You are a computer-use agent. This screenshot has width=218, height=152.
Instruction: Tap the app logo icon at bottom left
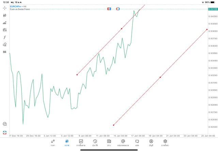point(4,132)
